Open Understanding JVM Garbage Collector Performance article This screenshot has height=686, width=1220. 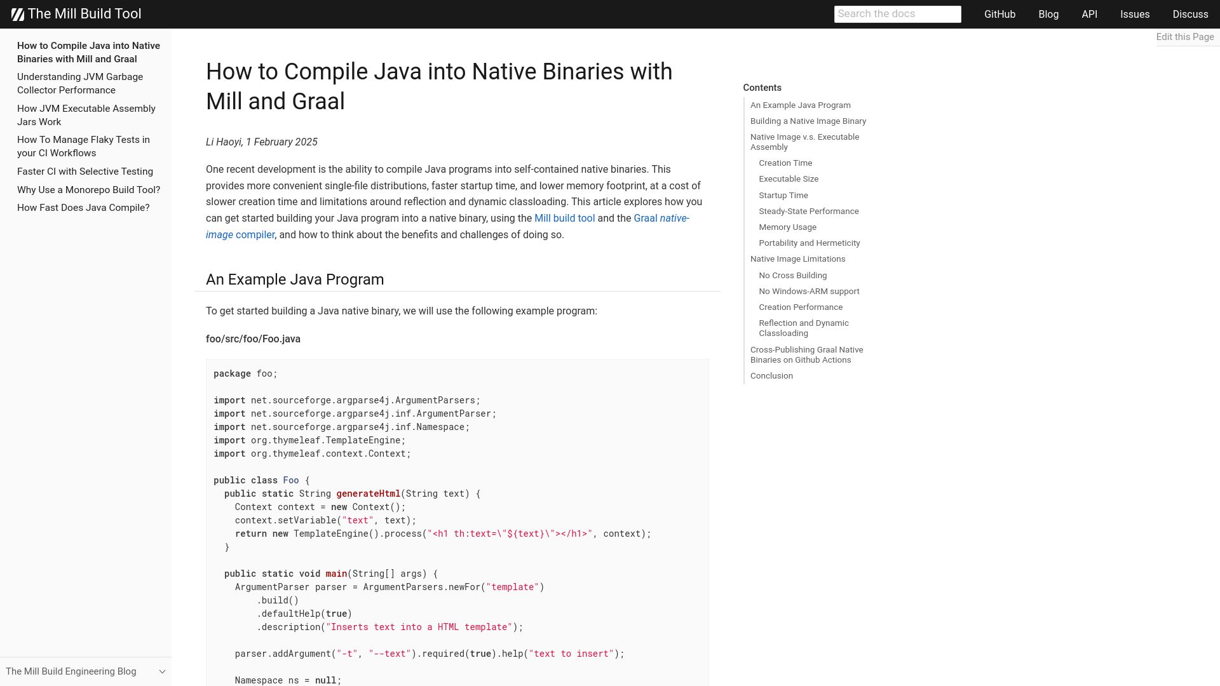[x=80, y=83]
